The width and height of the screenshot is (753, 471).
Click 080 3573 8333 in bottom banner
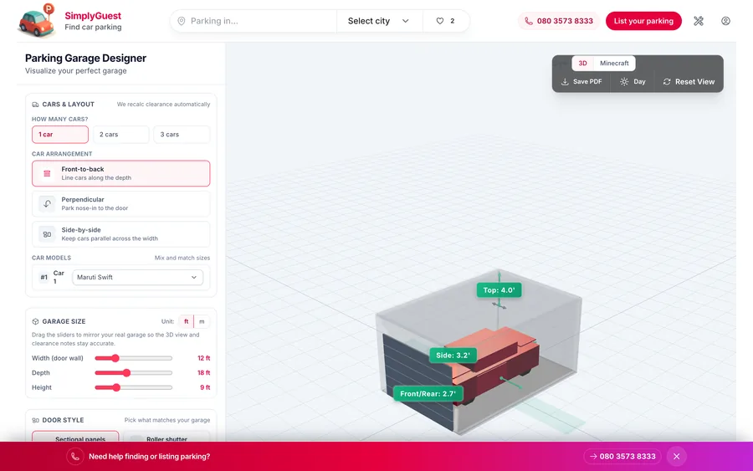622,457
